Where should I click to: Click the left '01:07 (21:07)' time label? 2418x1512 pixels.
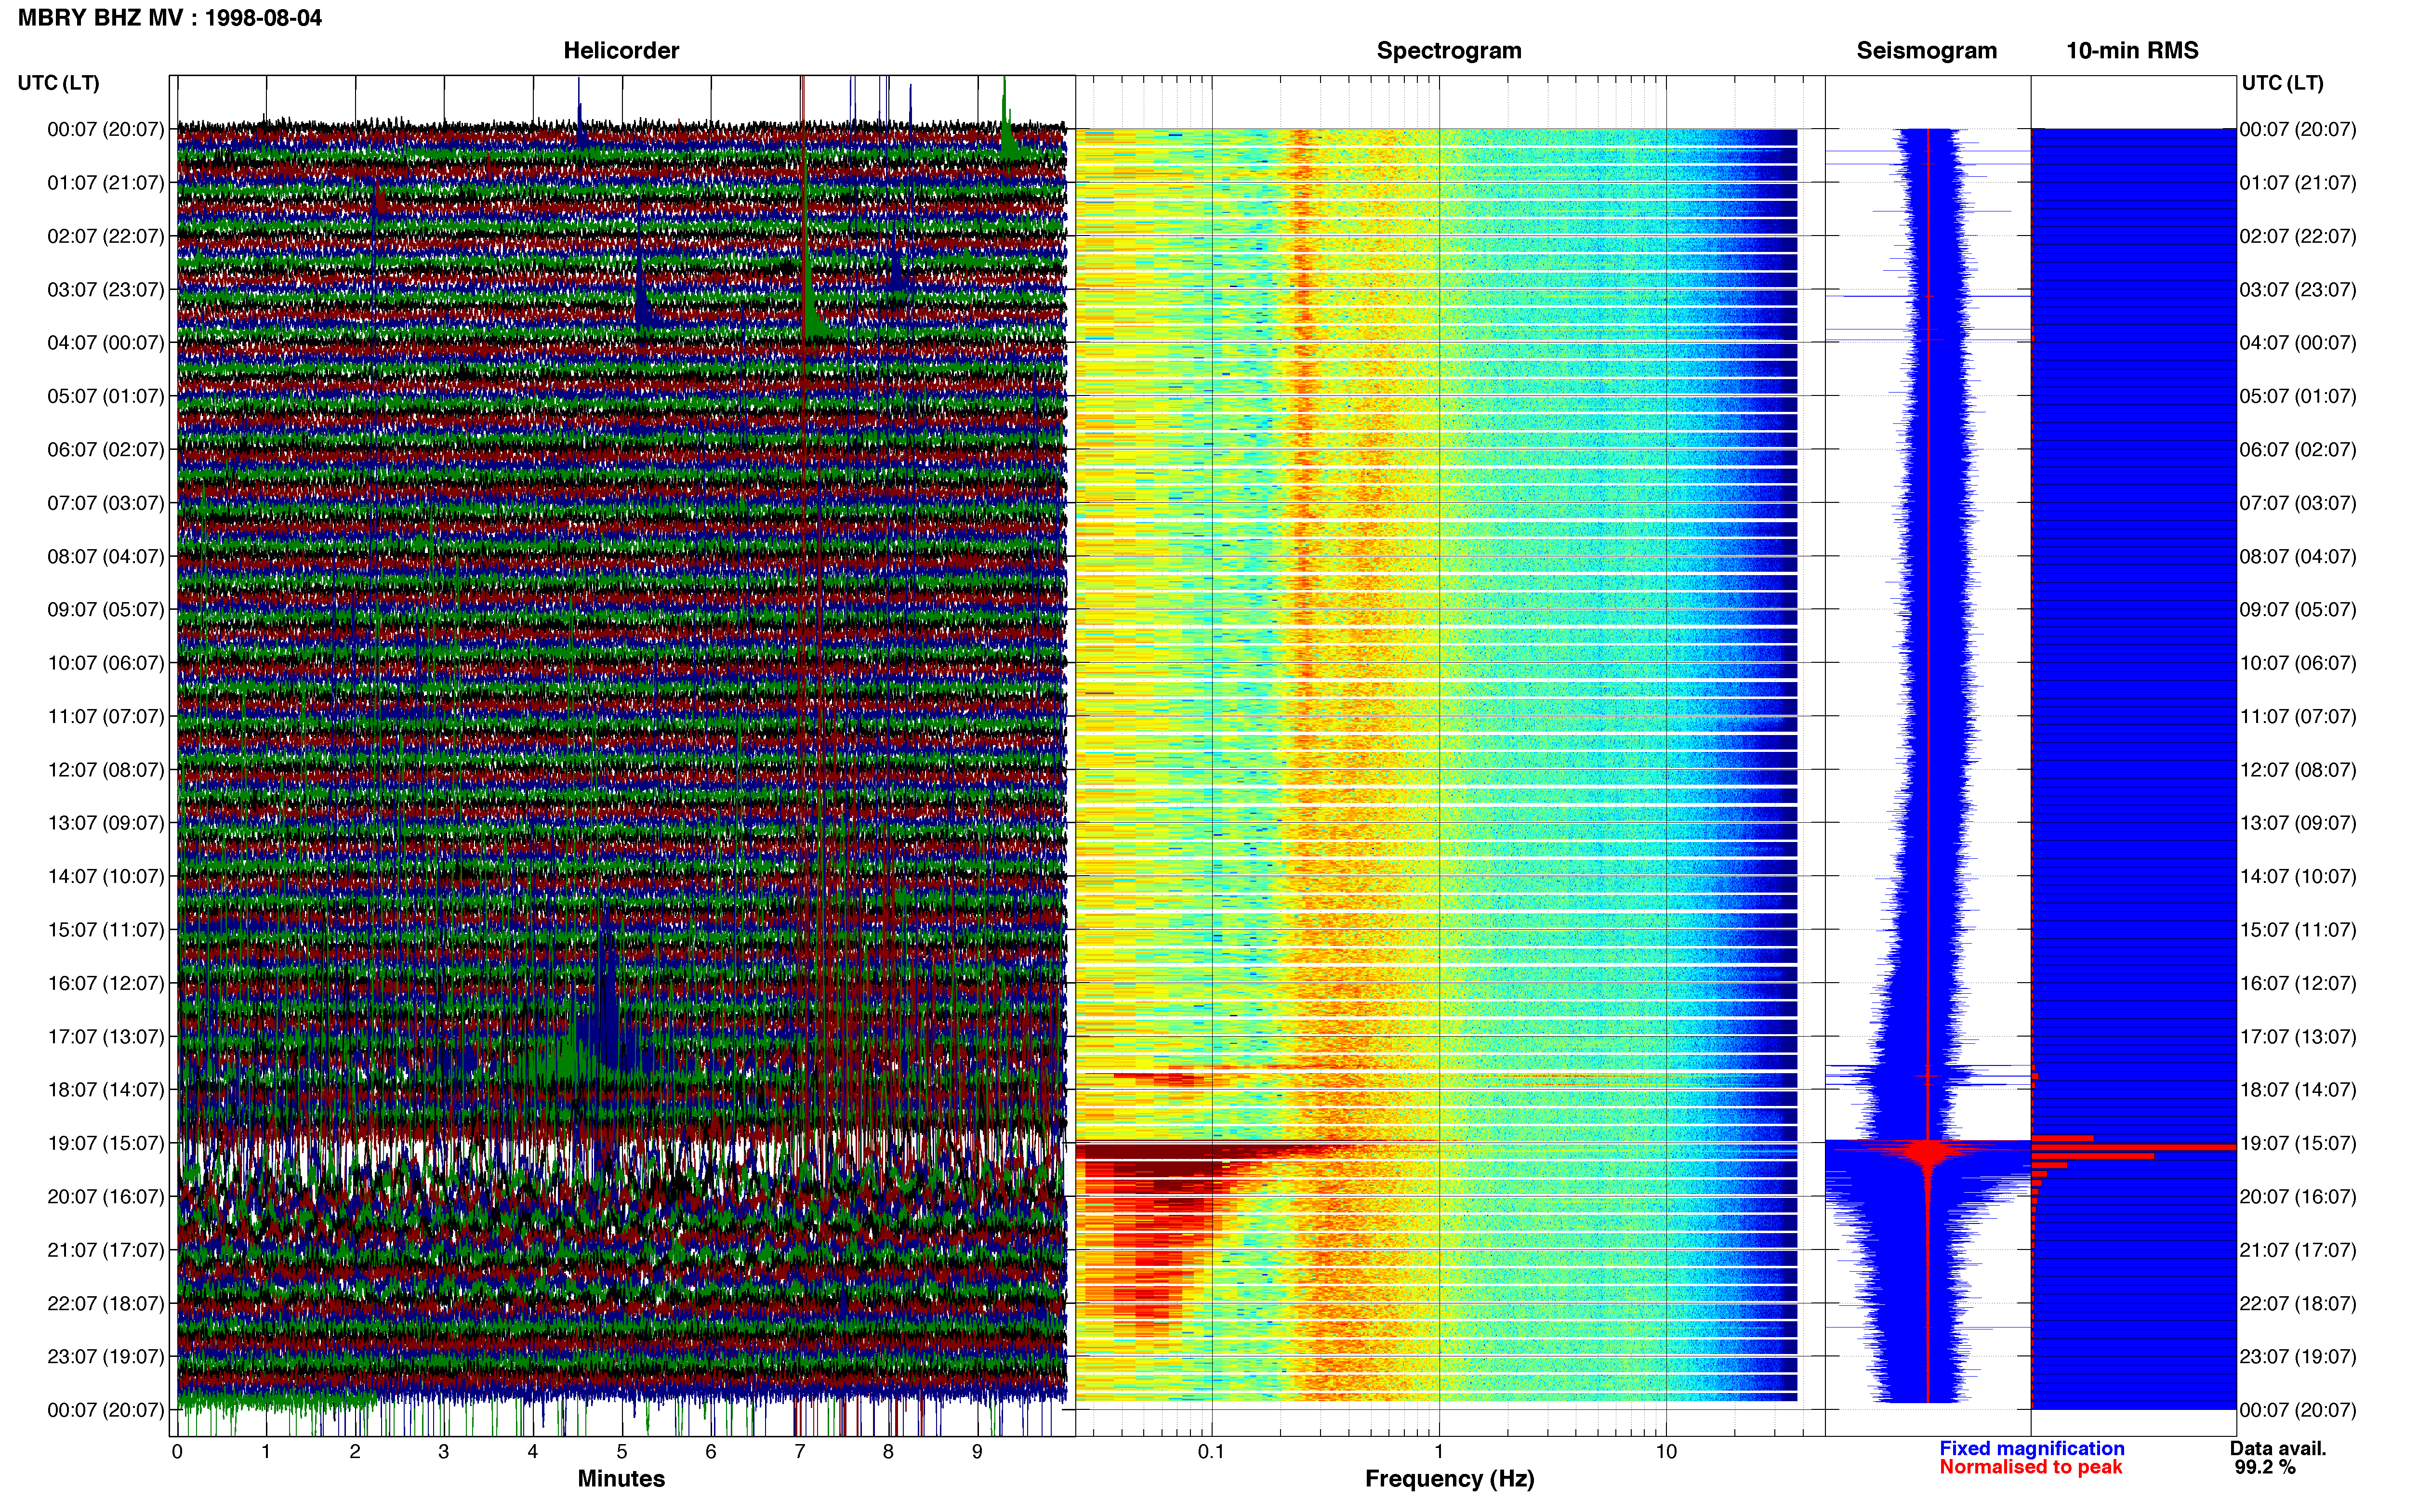105,182
